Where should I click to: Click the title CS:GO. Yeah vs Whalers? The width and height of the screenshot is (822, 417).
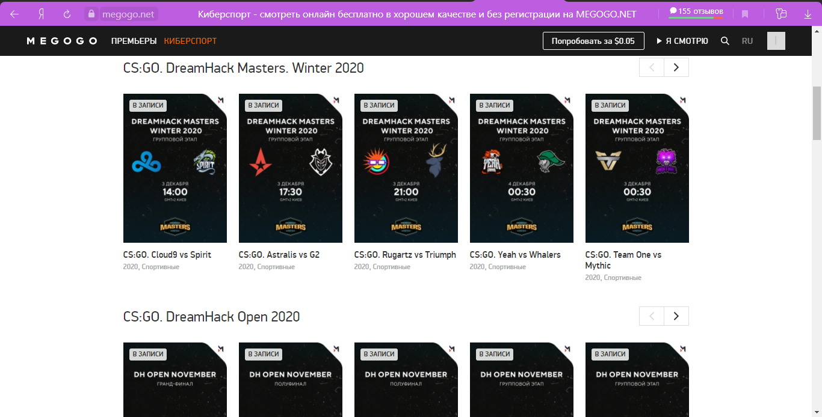(x=515, y=255)
